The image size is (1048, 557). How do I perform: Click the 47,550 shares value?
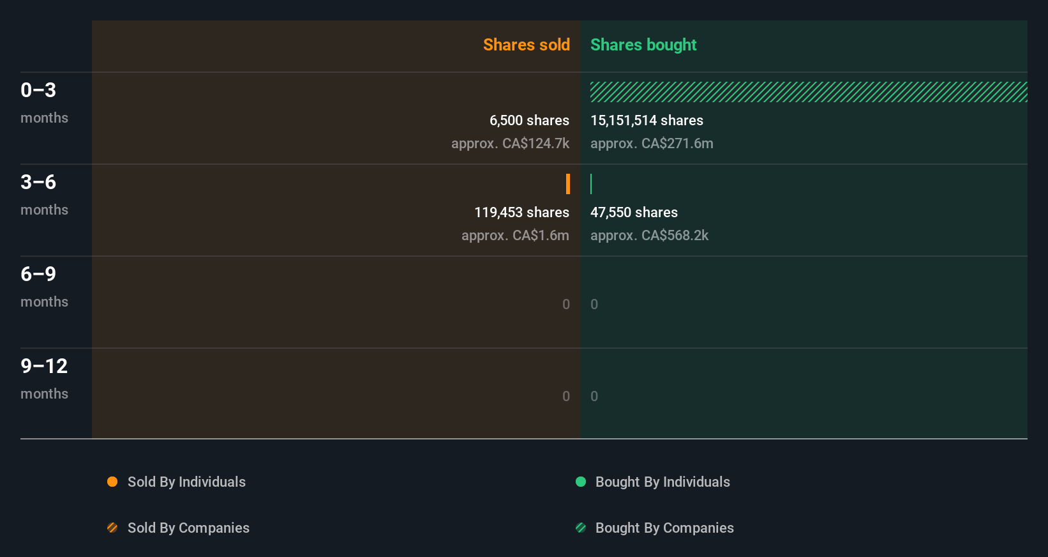click(634, 212)
